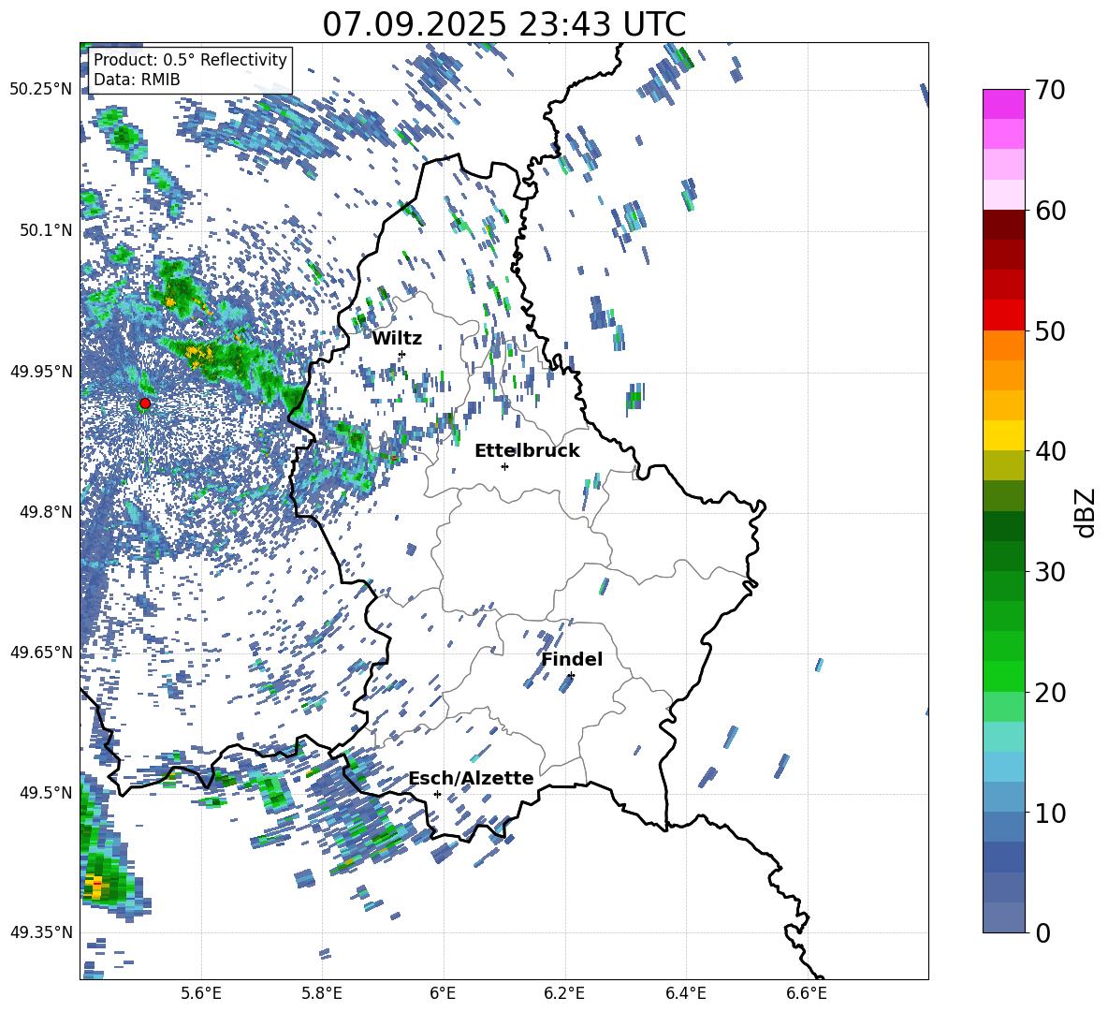Click the Ettelbruck station cross marker

tap(504, 466)
